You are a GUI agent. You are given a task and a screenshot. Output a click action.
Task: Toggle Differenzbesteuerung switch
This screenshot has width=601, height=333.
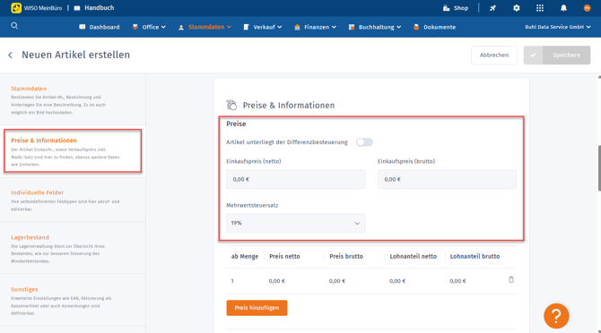tap(364, 142)
